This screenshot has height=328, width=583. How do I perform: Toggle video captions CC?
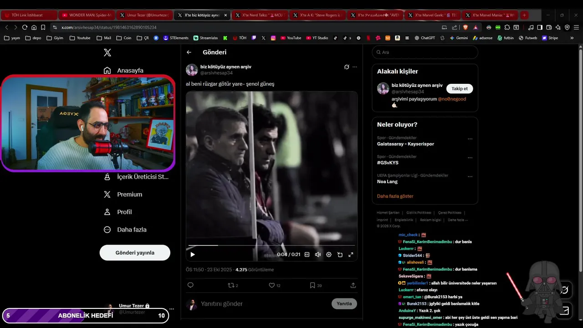307,255
